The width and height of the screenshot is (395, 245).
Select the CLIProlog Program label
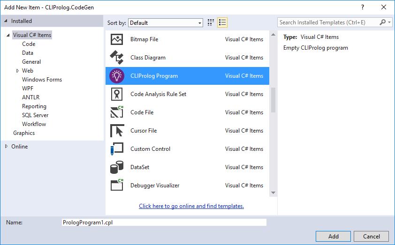154,76
